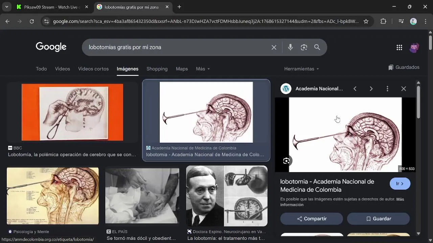Close the lobotomías gratis Google tab

pyautogui.click(x=167, y=7)
